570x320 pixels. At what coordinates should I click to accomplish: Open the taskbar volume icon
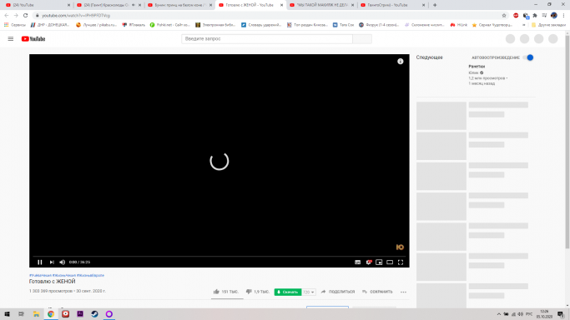pyautogui.click(x=520, y=314)
